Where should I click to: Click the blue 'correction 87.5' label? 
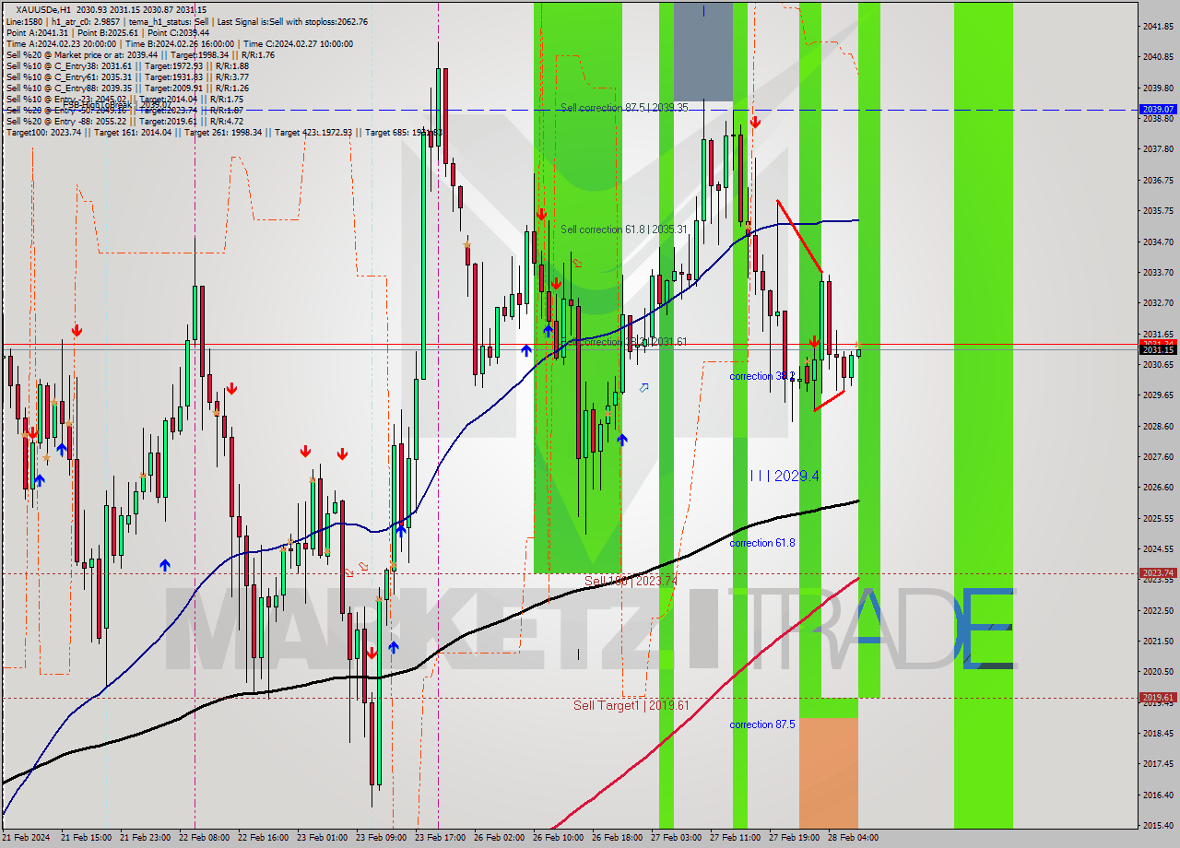pyautogui.click(x=761, y=724)
